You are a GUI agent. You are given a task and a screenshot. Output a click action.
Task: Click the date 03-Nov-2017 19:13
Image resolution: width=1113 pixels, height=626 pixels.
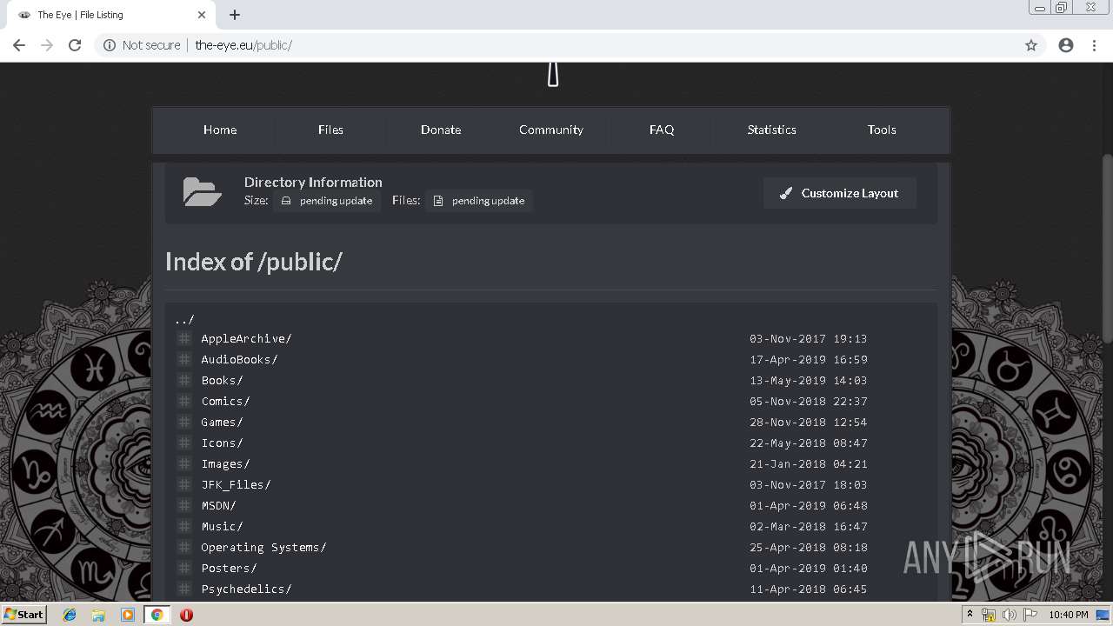tap(809, 338)
